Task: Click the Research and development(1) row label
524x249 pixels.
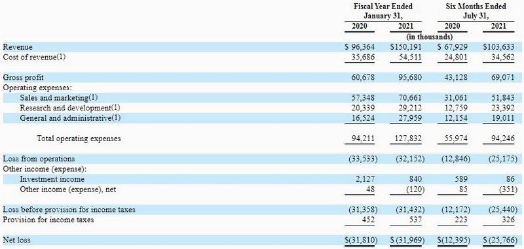Action: (x=70, y=108)
